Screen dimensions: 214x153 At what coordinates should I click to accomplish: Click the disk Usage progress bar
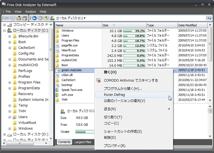coord(85,132)
